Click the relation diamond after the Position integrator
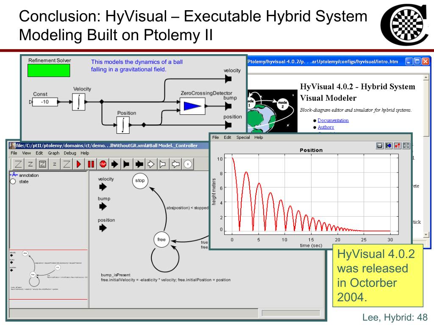The height and width of the screenshot is (325, 434). point(144,125)
